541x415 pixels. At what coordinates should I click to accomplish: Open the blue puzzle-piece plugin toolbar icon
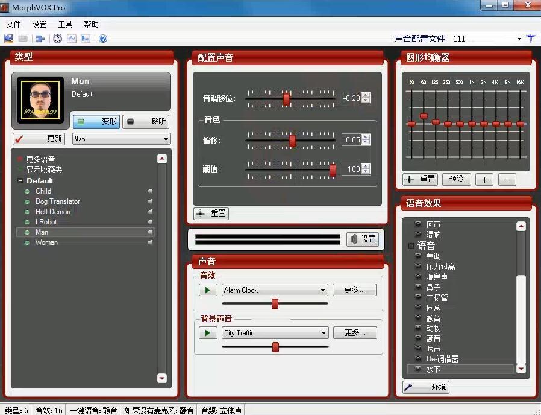coord(40,39)
